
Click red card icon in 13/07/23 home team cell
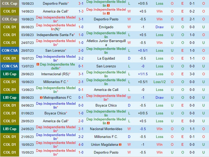coord(38,64)
